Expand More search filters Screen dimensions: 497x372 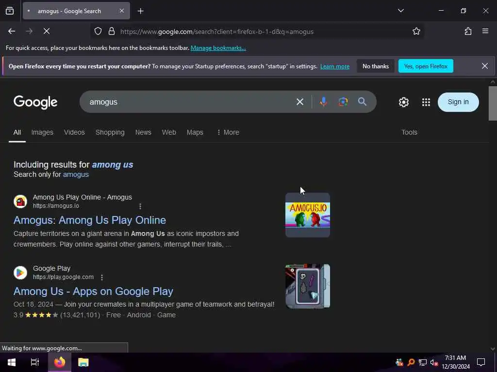click(228, 133)
